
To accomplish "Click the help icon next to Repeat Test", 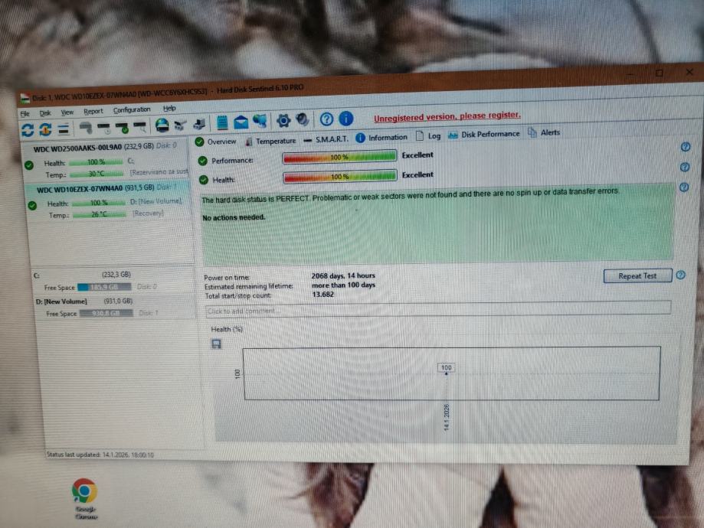I will click(681, 275).
